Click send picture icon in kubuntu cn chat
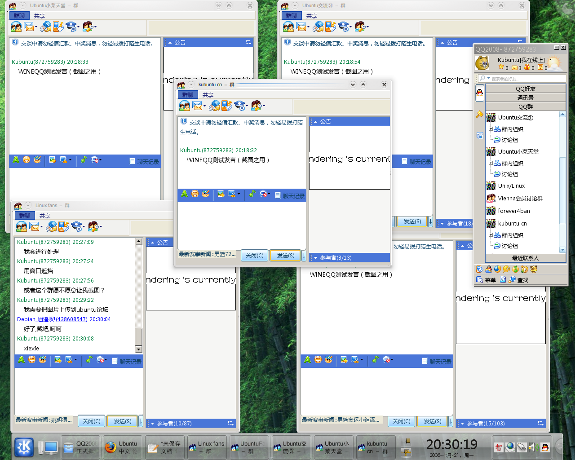Viewport: 575px width, 460px height. point(221,194)
